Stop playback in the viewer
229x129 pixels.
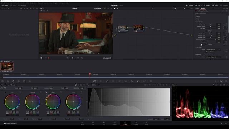(x=73, y=58)
